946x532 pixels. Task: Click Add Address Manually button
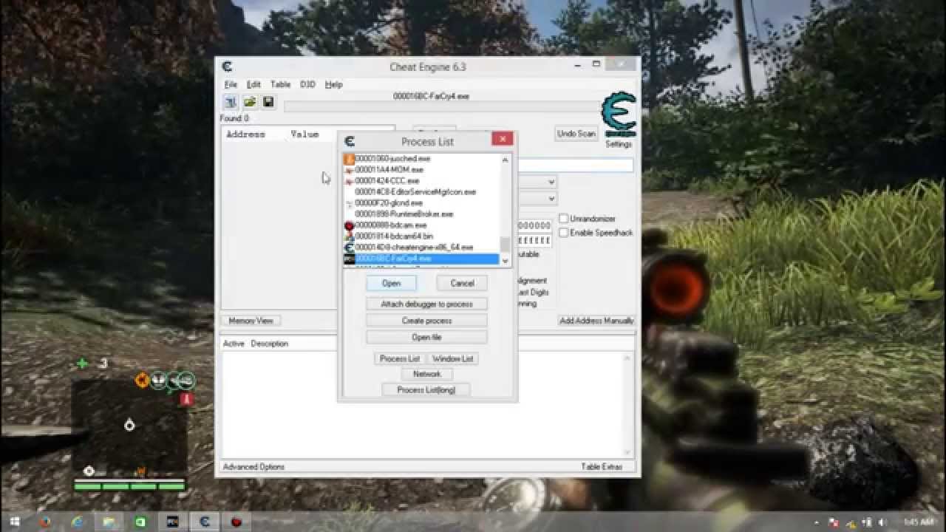(x=596, y=321)
